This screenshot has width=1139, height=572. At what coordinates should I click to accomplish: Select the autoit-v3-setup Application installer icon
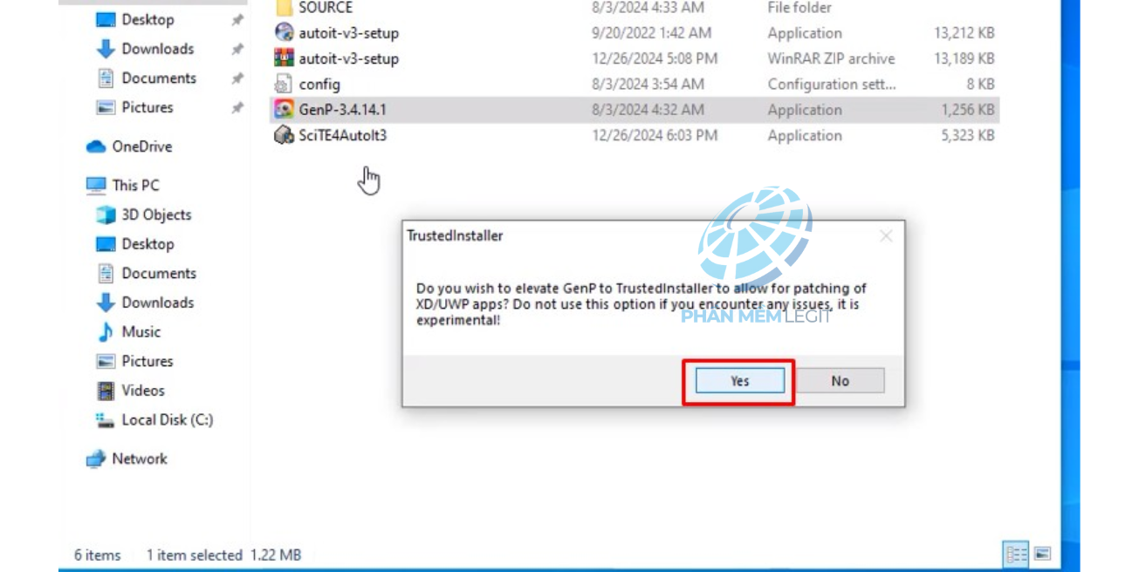pos(284,33)
